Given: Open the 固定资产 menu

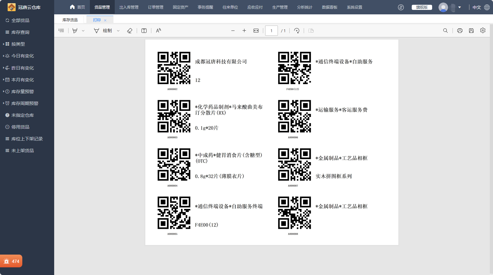Looking at the screenshot, I should coord(180,7).
